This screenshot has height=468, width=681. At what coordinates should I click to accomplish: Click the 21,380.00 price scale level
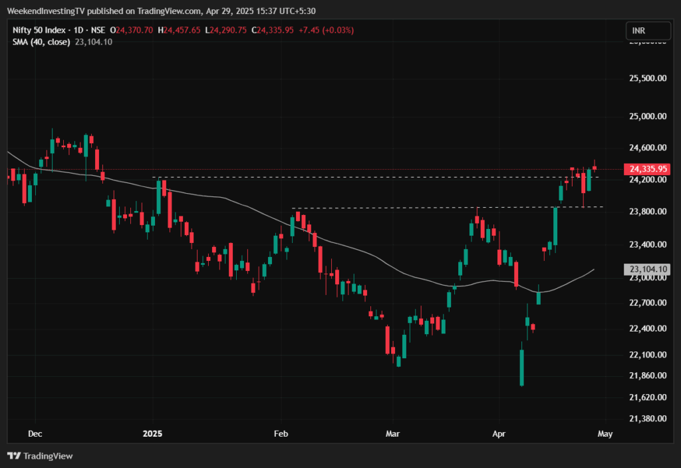647,419
